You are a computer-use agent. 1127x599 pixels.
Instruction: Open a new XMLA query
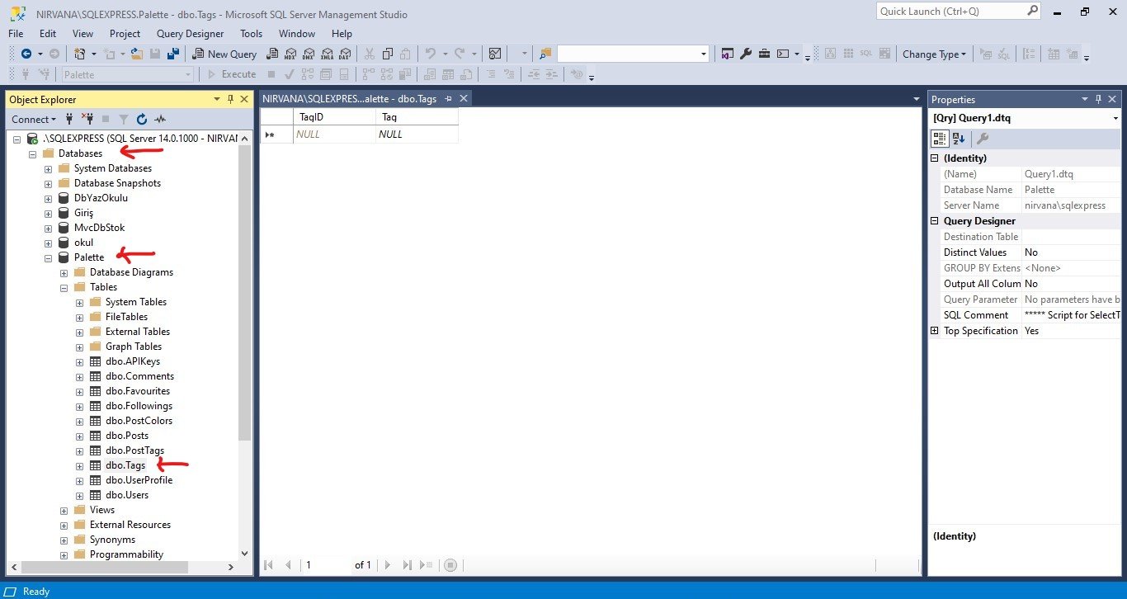pyautogui.click(x=327, y=54)
